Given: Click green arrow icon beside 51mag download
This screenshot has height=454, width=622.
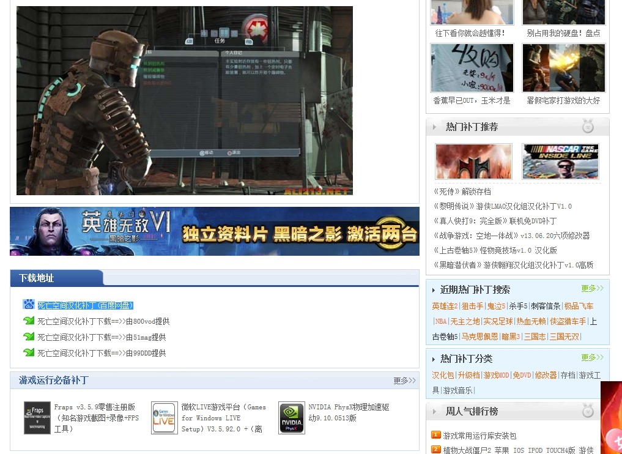Looking at the screenshot, I should point(29,337).
